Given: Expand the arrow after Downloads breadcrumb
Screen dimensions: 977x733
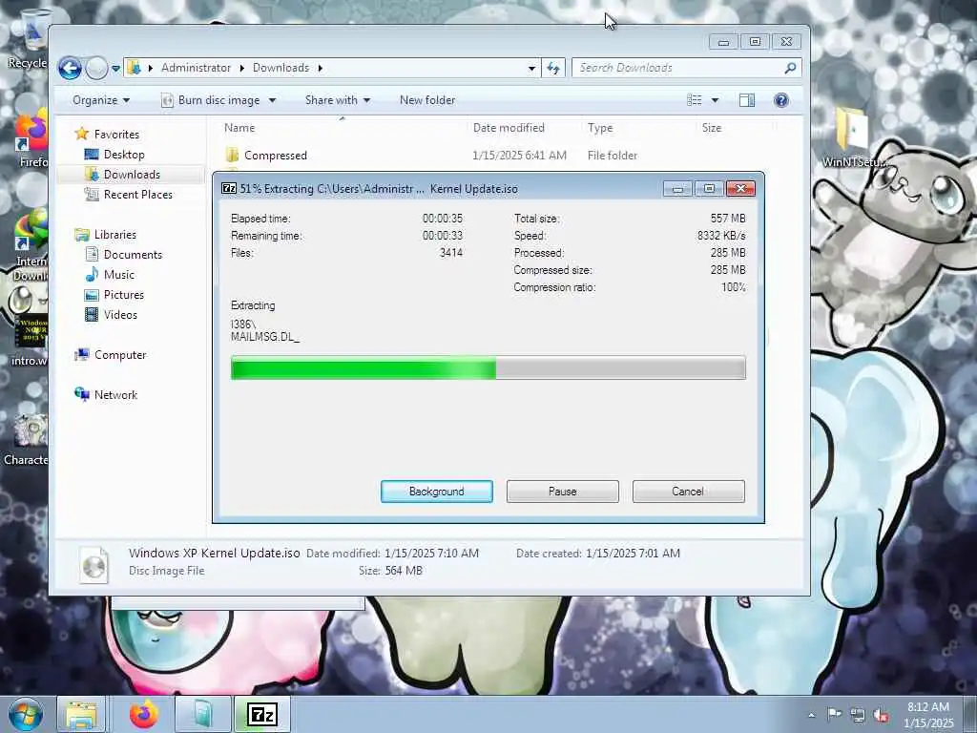Looking at the screenshot, I should pos(321,68).
